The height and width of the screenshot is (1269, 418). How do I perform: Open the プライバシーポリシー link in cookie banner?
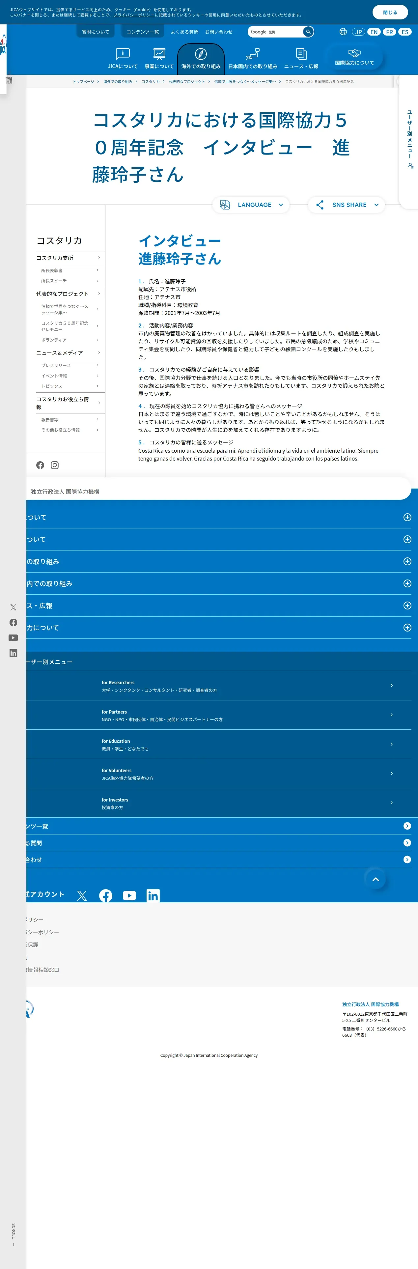coord(134,15)
